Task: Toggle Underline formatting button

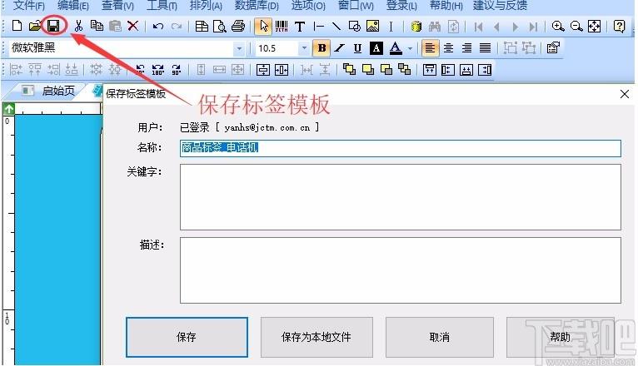Action: [x=357, y=48]
